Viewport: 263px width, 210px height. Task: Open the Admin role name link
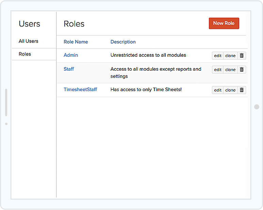[x=71, y=55]
